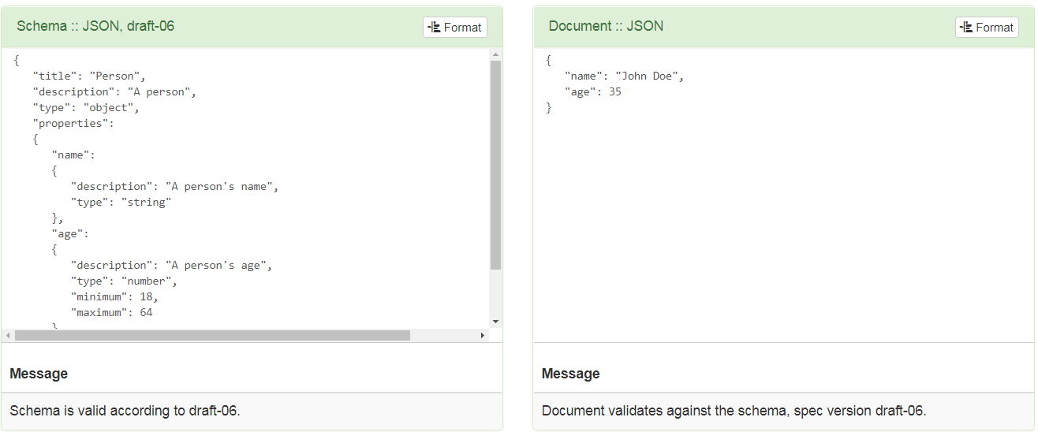Click the down arrow of schema vertical scrollbar

(x=495, y=322)
